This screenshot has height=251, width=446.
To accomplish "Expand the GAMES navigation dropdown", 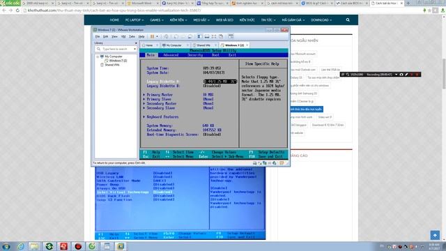I will point(156,20).
